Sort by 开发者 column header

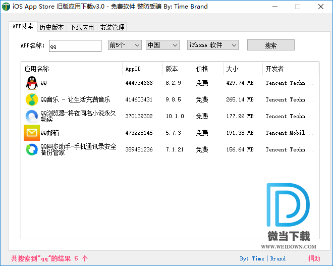(290, 69)
